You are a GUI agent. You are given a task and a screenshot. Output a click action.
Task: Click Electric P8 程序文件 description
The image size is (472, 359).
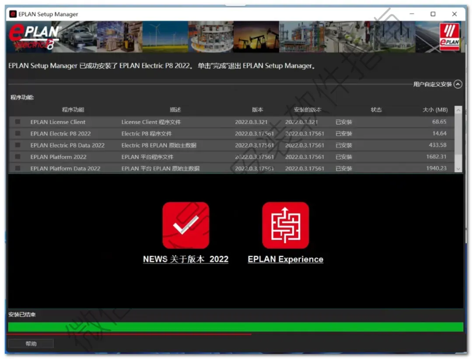click(146, 133)
